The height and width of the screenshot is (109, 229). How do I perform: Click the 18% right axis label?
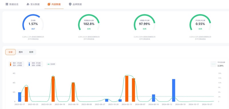click(220, 73)
